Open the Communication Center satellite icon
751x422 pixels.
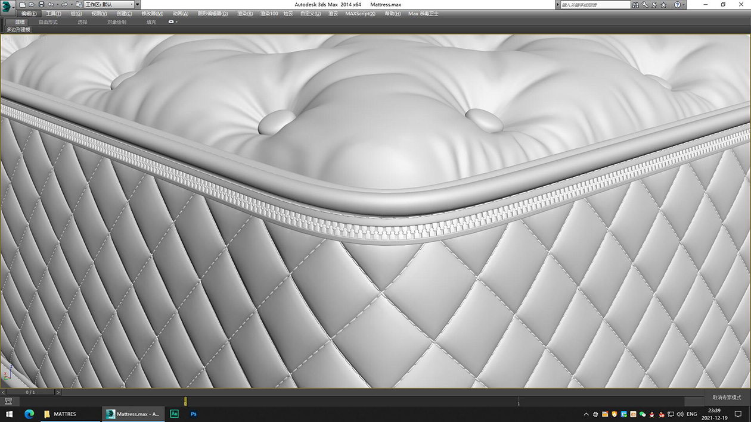point(654,5)
